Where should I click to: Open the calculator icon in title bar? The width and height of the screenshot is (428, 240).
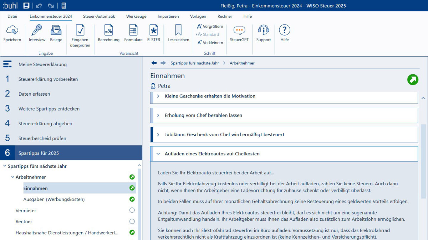tap(64, 6)
